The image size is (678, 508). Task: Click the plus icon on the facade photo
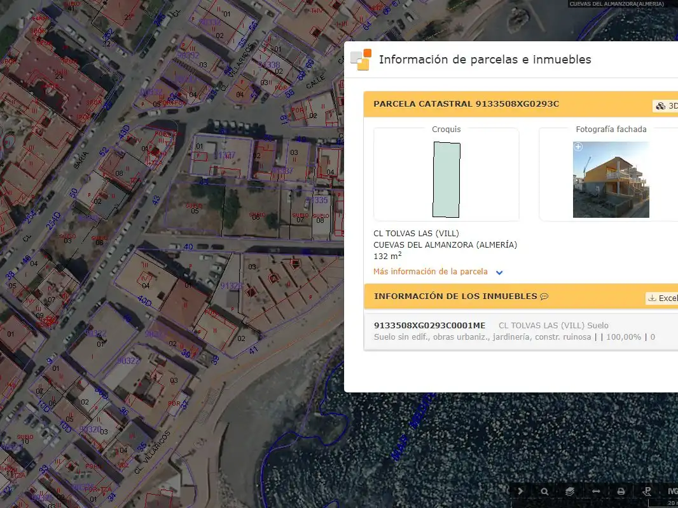tap(578, 147)
